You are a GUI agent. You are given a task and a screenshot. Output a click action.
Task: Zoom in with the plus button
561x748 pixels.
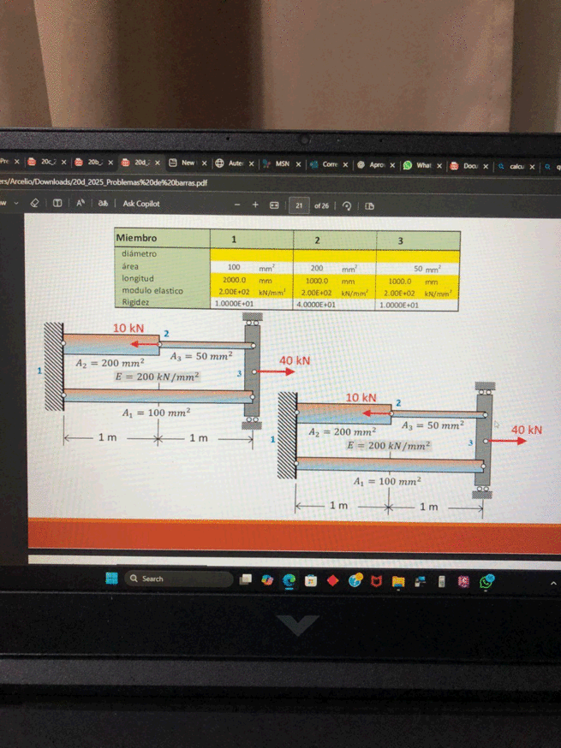[x=255, y=205]
